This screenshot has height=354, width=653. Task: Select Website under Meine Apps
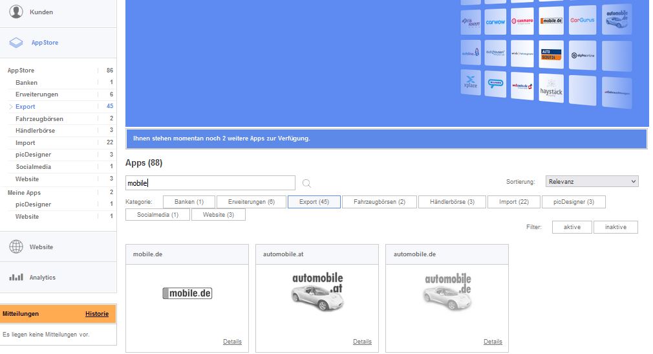pos(27,216)
